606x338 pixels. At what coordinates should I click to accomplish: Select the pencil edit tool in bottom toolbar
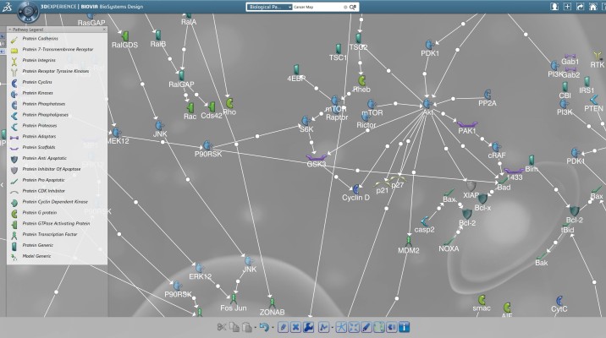coord(283,327)
